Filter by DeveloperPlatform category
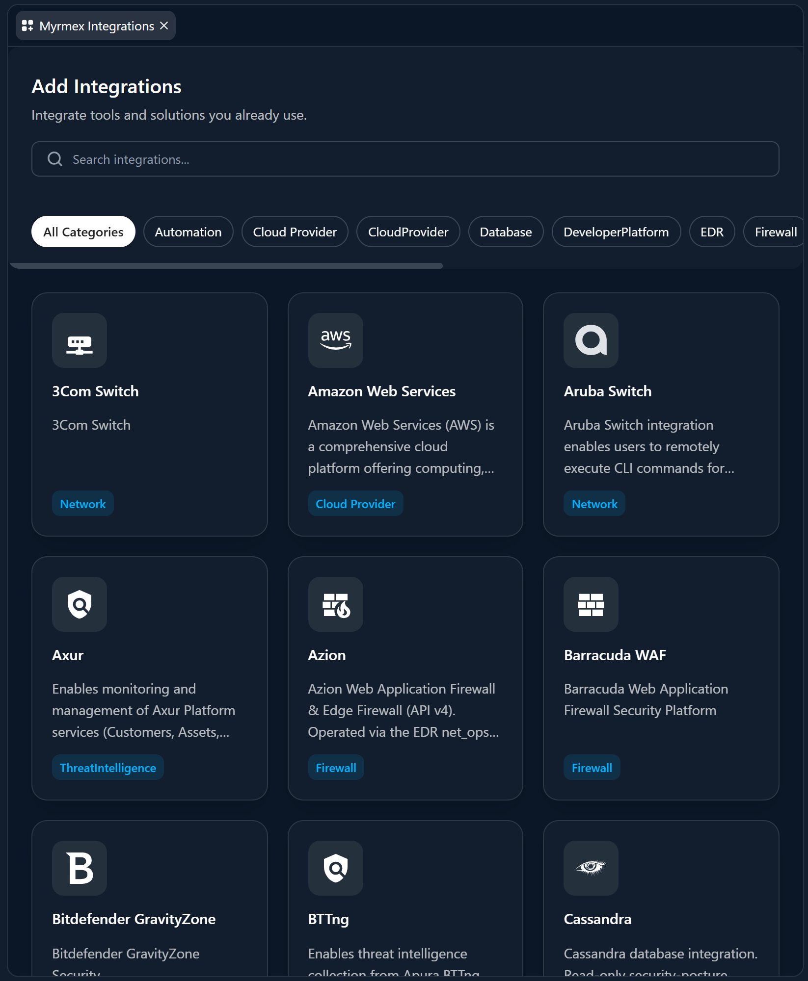The height and width of the screenshot is (981, 808). tap(617, 232)
